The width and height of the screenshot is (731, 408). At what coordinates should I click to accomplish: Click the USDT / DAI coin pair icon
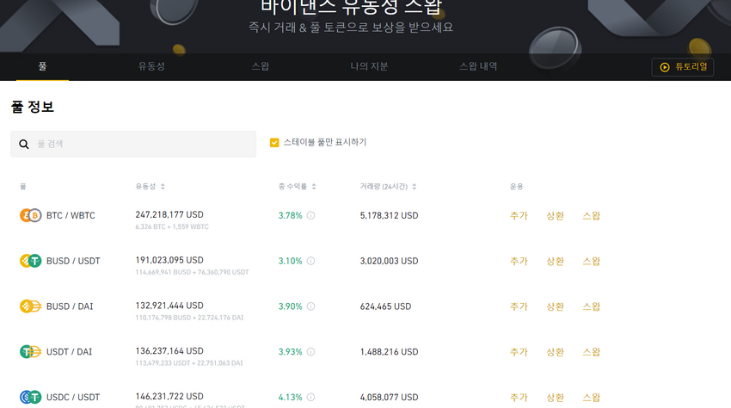(x=30, y=351)
